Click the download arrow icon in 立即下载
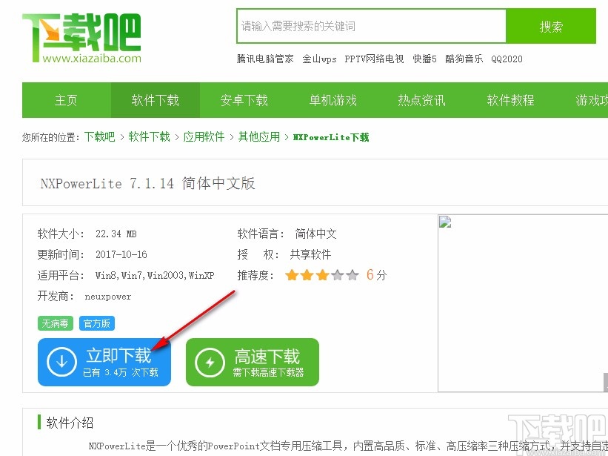The height and width of the screenshot is (456, 608). coord(61,362)
